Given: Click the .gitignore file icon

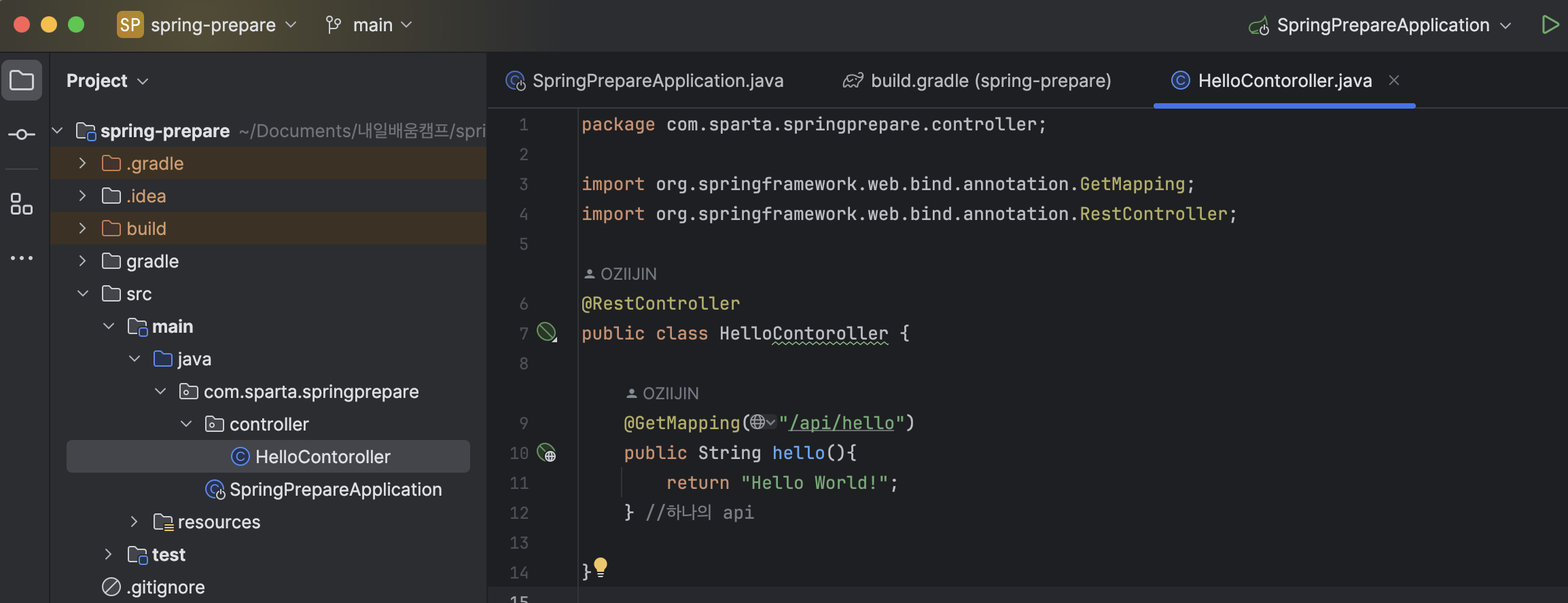Looking at the screenshot, I should 111,587.
